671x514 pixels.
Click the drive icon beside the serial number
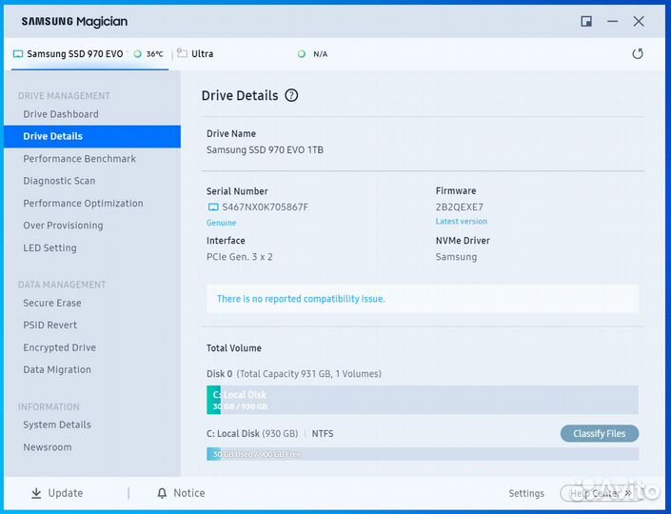(213, 207)
